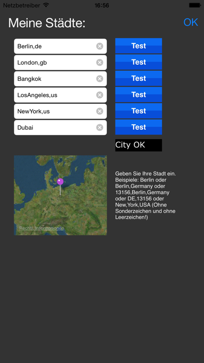
Task: Tap the Wi-Fi status icon
Action: tap(46, 5)
